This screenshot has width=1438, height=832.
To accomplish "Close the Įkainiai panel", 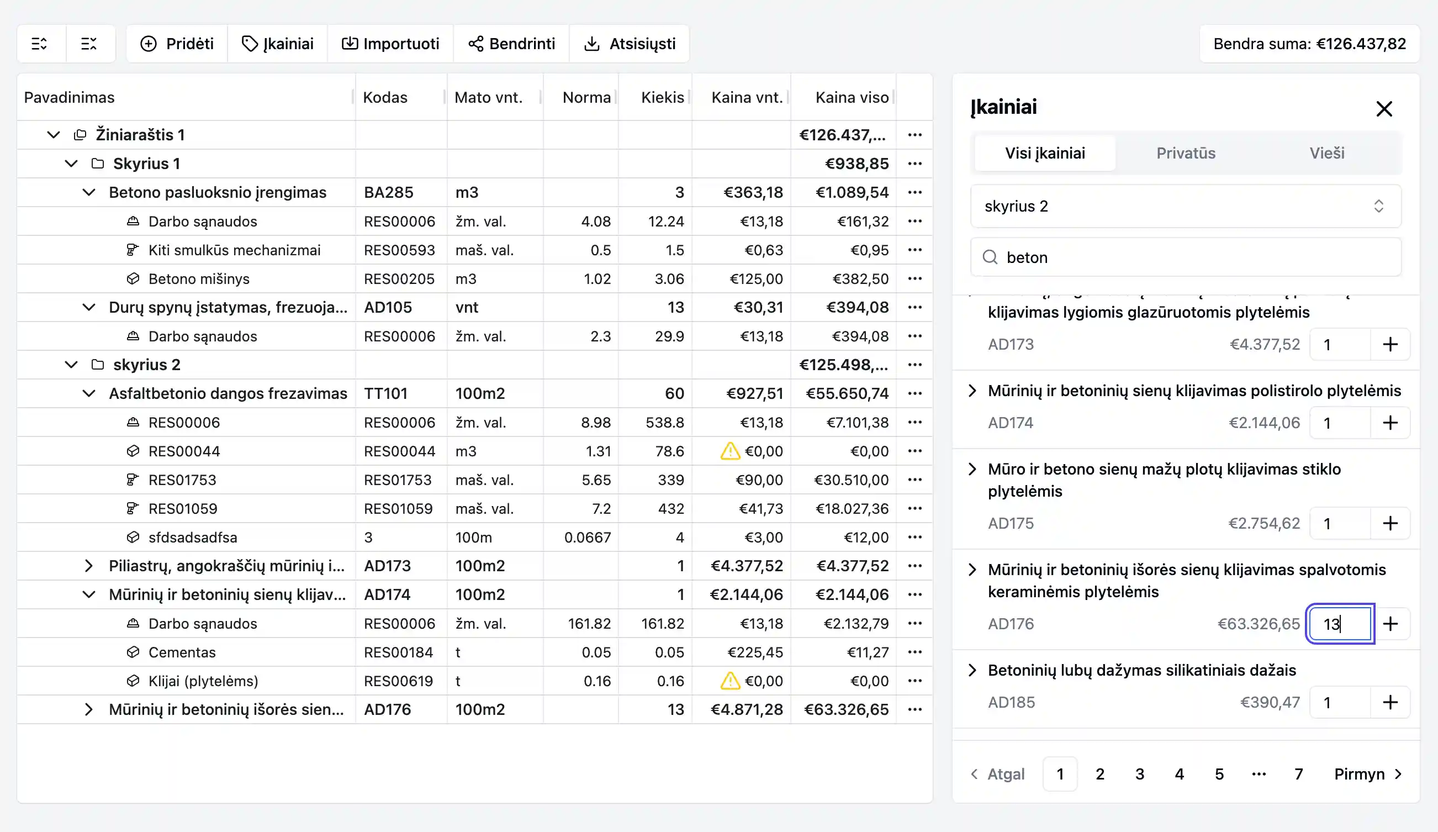I will (1384, 108).
